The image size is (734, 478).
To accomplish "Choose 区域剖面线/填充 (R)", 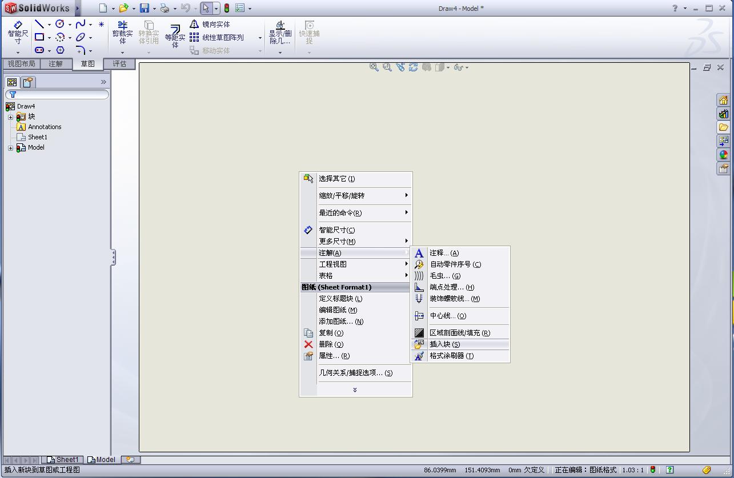I will coord(460,333).
